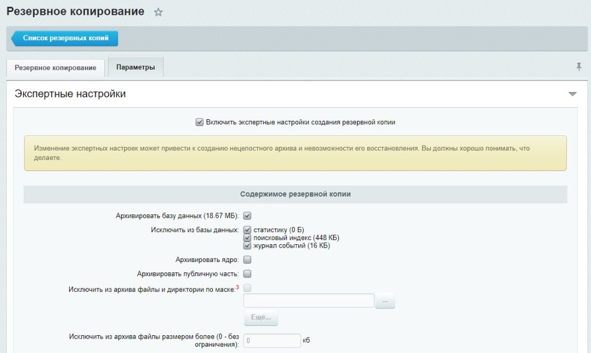Click Содержимое резервной копии section header
This screenshot has width=591, height=353.
(x=295, y=195)
